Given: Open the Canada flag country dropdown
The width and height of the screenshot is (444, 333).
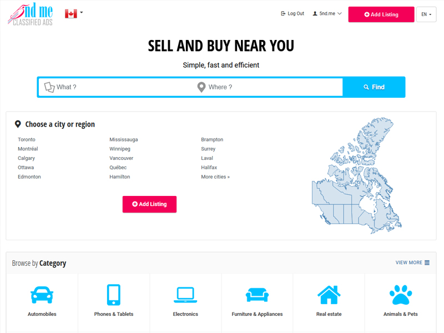Looking at the screenshot, I should click(74, 13).
